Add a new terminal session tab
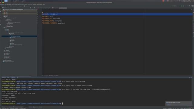 (17, 78)
